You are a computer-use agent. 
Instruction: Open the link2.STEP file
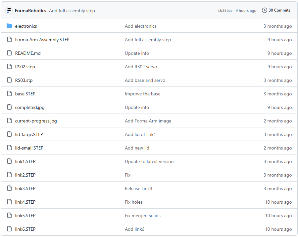click(25, 175)
